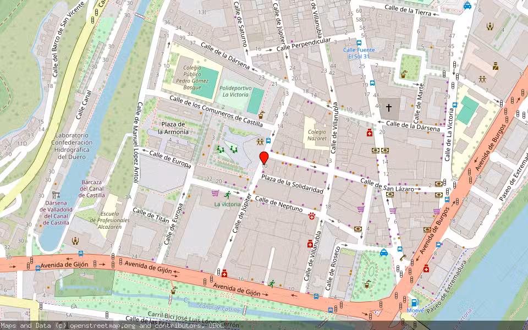Select the Calle Perpendicular label

click(304, 45)
